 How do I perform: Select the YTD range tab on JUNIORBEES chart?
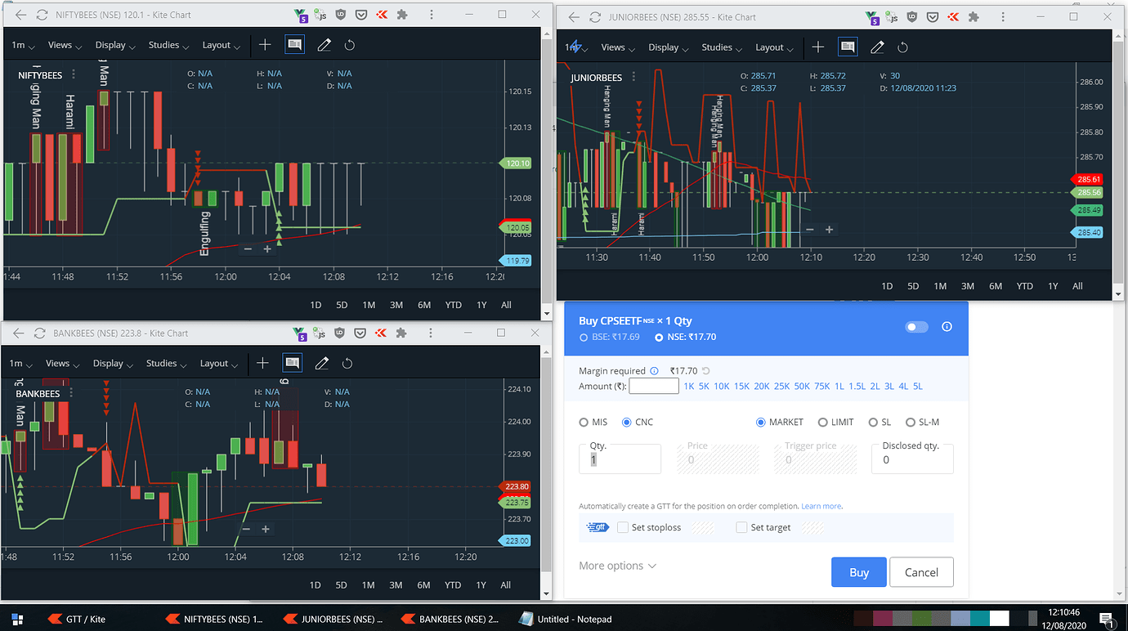point(1024,286)
